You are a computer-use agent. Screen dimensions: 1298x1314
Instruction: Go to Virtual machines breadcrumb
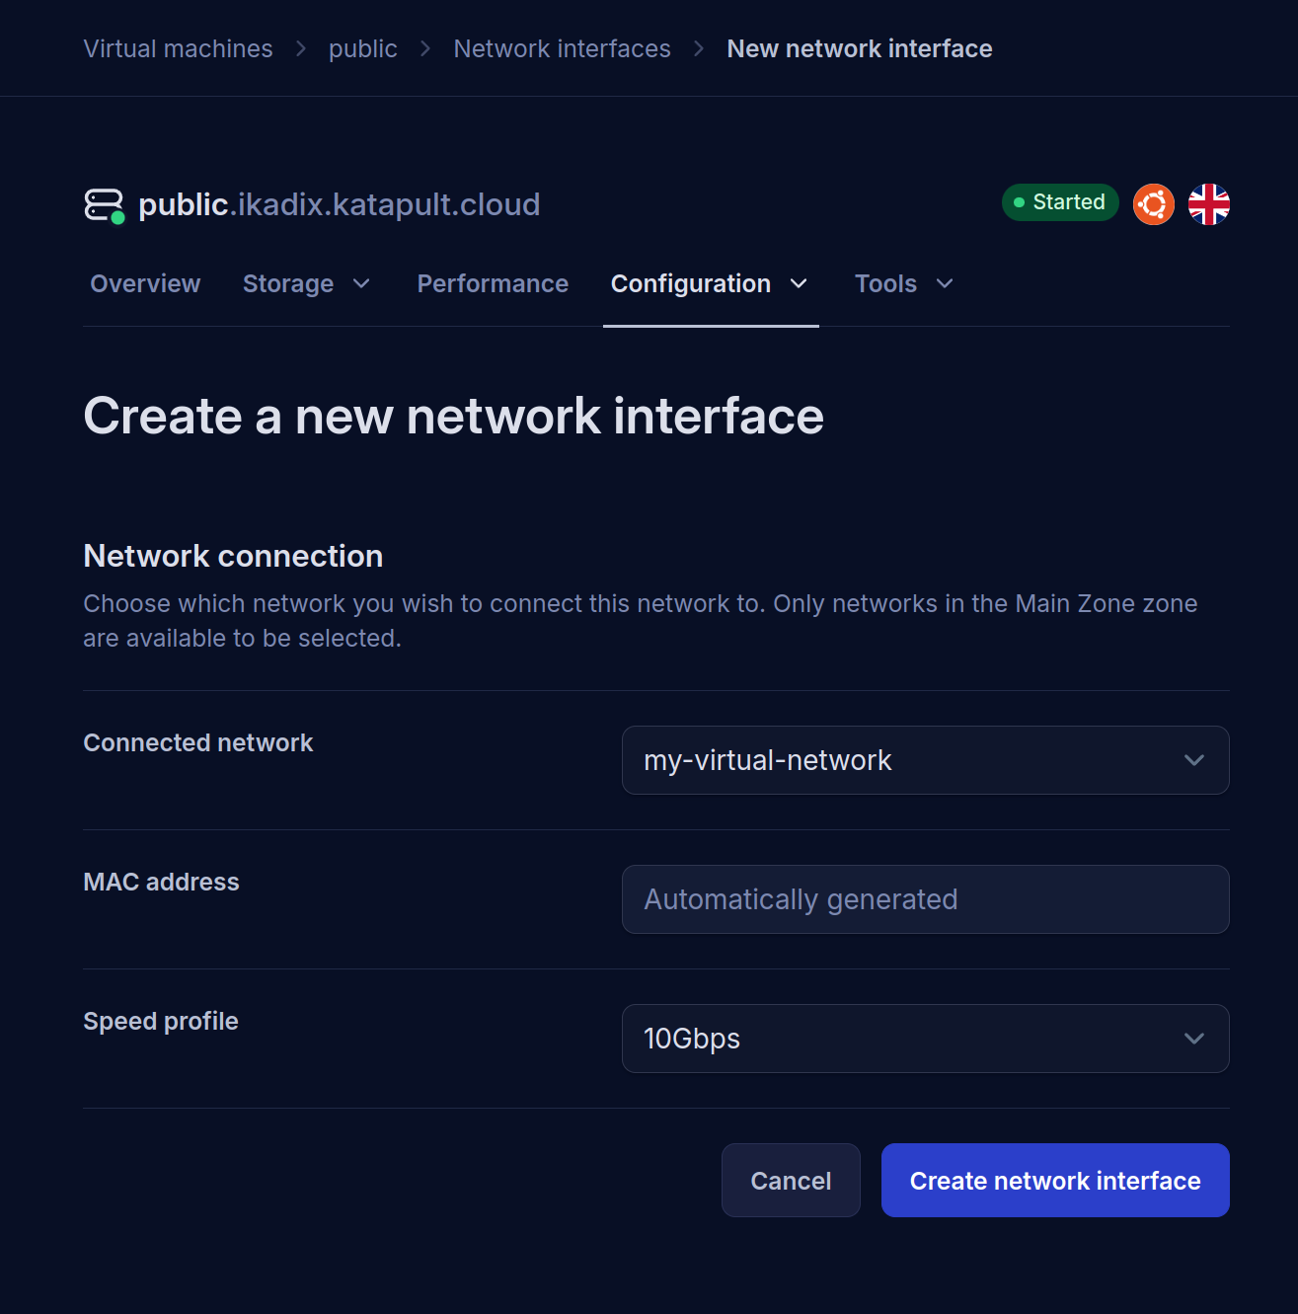pos(178,48)
